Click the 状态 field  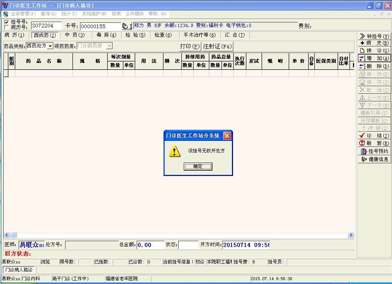tap(188, 245)
